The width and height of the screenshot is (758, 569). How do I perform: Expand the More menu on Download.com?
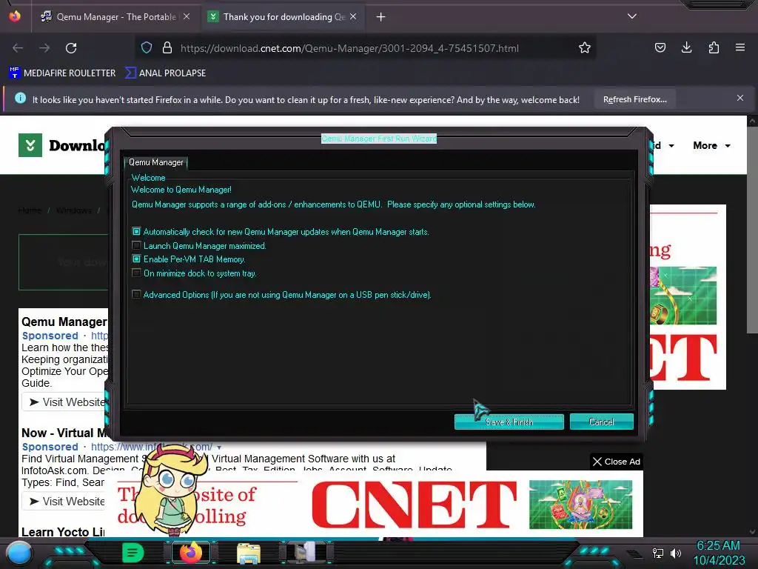711,146
